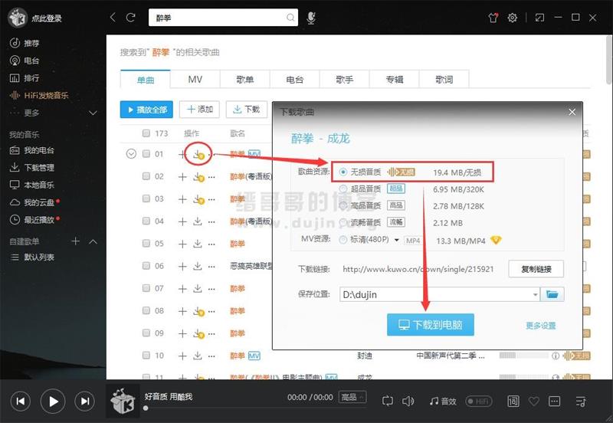Open the skin changer shirt icon
This screenshot has height=423, width=613.
pyautogui.click(x=493, y=18)
